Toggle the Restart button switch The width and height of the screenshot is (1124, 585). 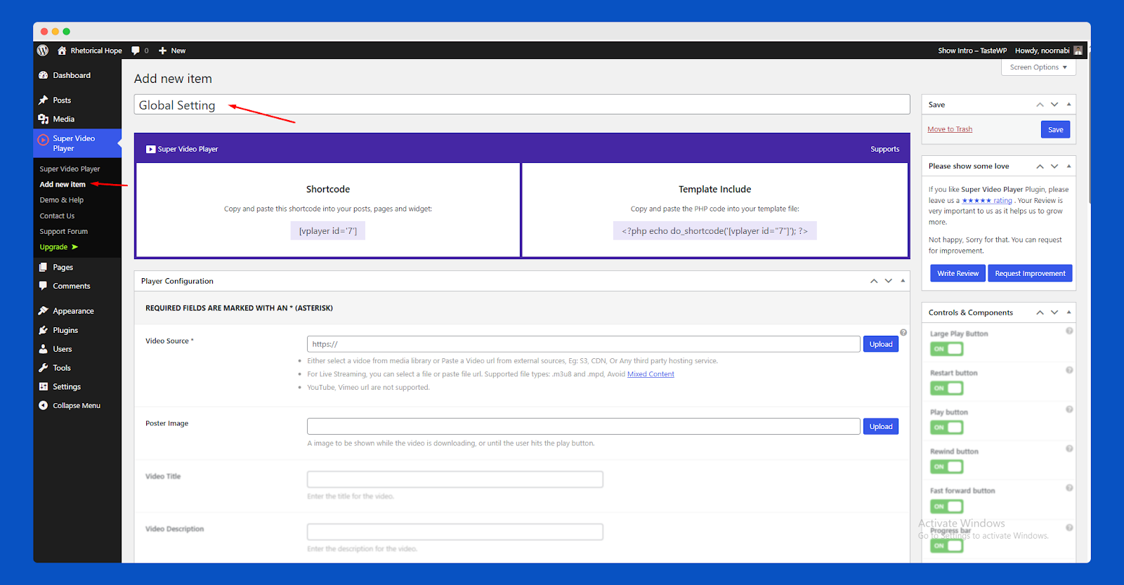pyautogui.click(x=946, y=388)
